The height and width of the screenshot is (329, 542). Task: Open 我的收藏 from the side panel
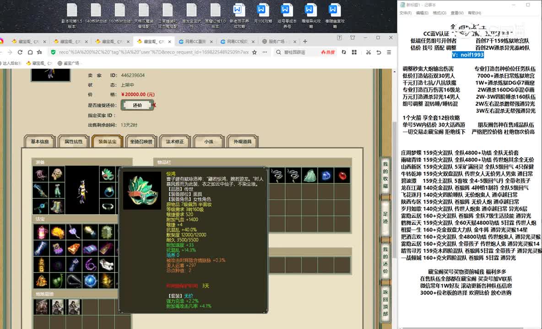(x=385, y=175)
